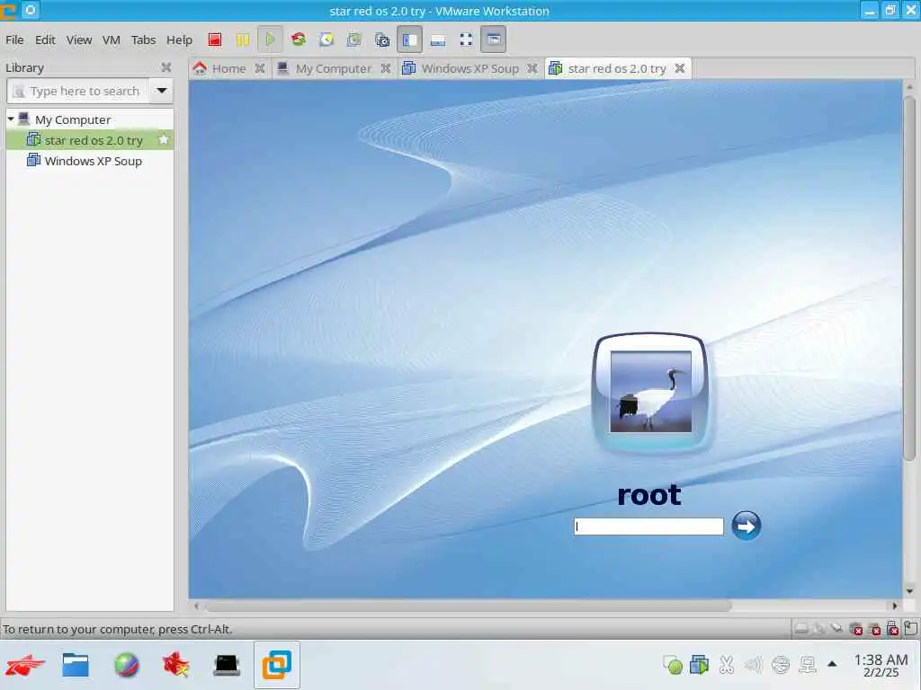The width and height of the screenshot is (921, 690).
Task: Click the VMware tray icon
Action: pyautogui.click(x=700, y=665)
